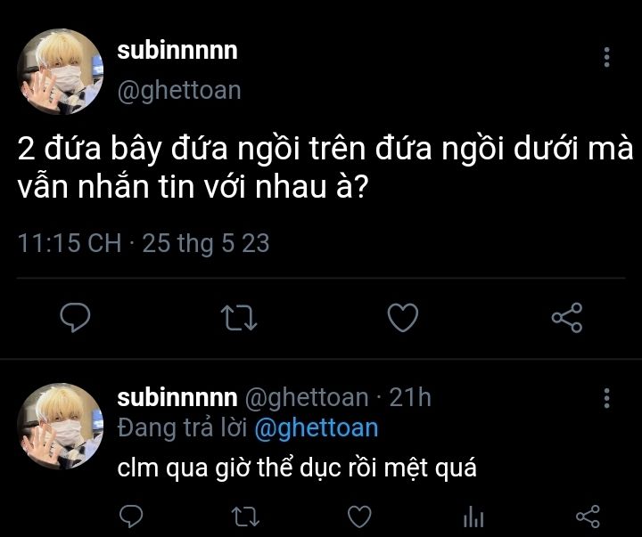Screen dimensions: 642x537
Task: Click the subinnnnn display name on main tweet
Action: (x=177, y=51)
